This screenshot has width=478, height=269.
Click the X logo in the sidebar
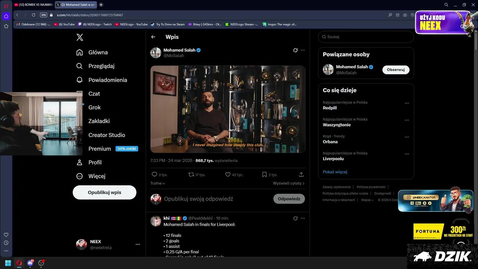[80, 37]
